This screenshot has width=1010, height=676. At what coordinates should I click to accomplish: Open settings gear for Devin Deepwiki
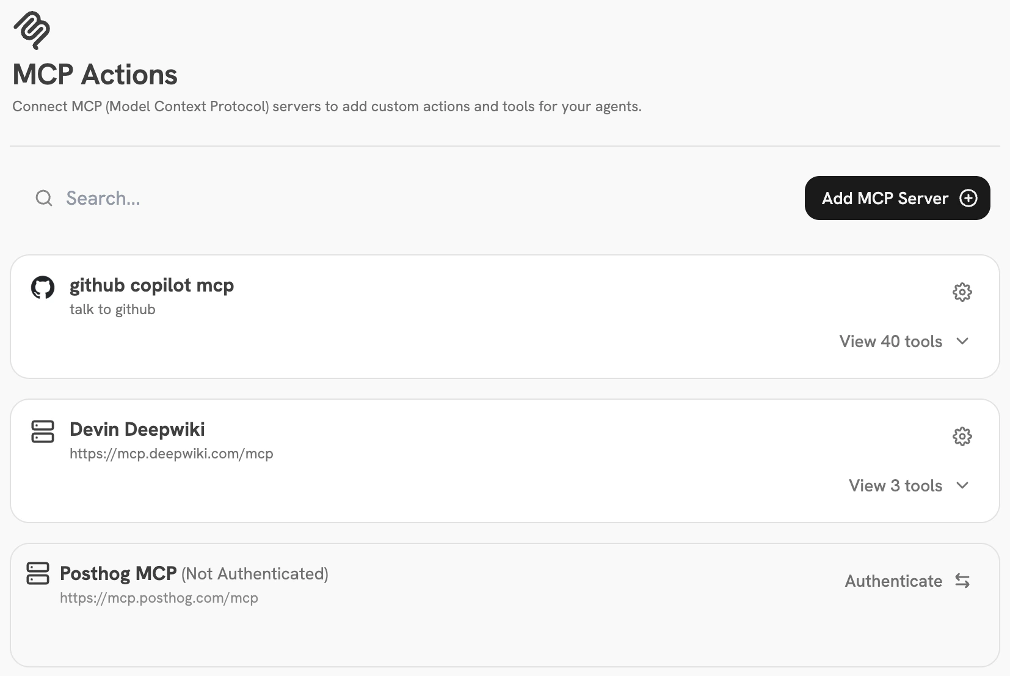coord(962,436)
